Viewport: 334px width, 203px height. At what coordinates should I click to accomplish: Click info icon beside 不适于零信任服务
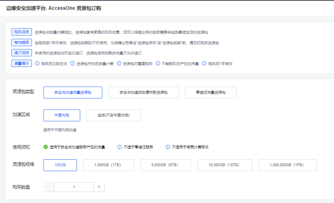[120, 147]
